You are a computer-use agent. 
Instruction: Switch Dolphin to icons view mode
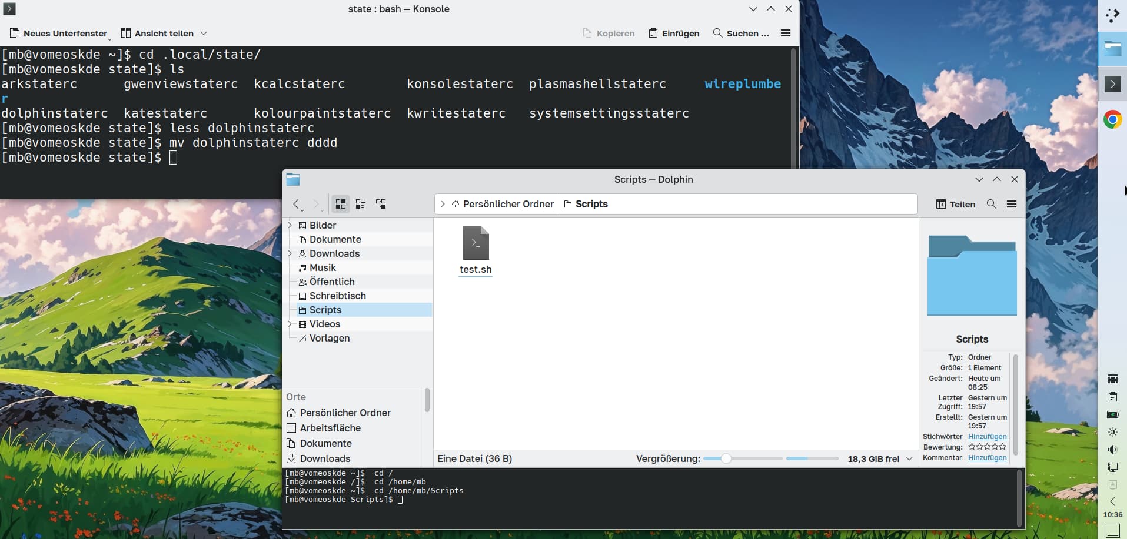tap(340, 204)
